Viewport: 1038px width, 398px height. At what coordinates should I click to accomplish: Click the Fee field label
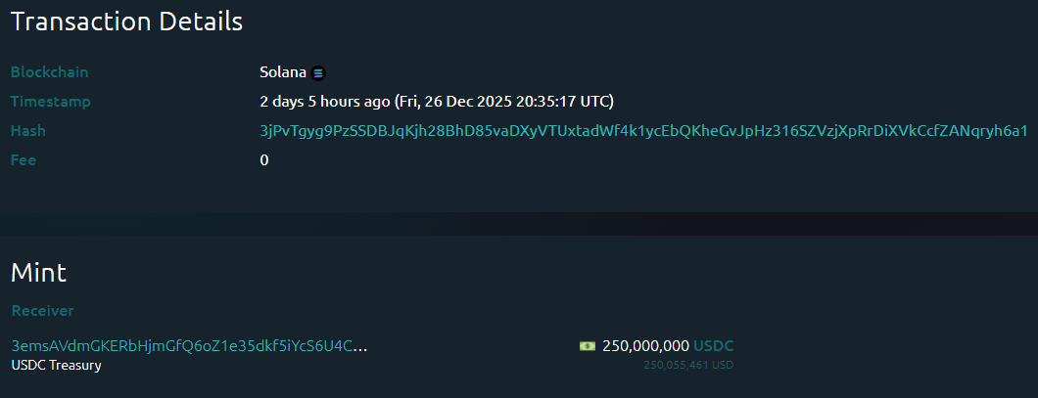coord(24,160)
